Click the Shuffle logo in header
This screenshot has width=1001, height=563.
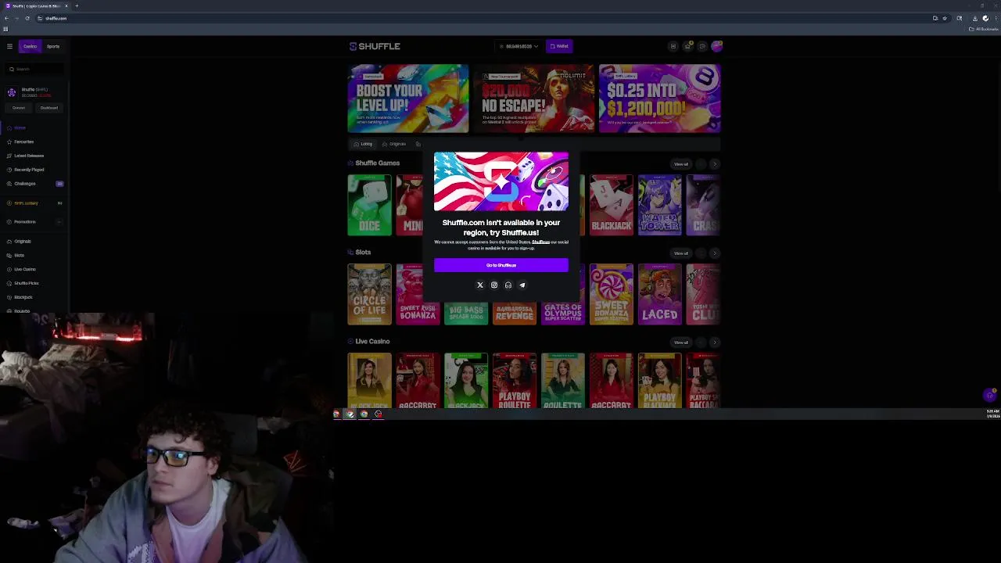pos(375,46)
